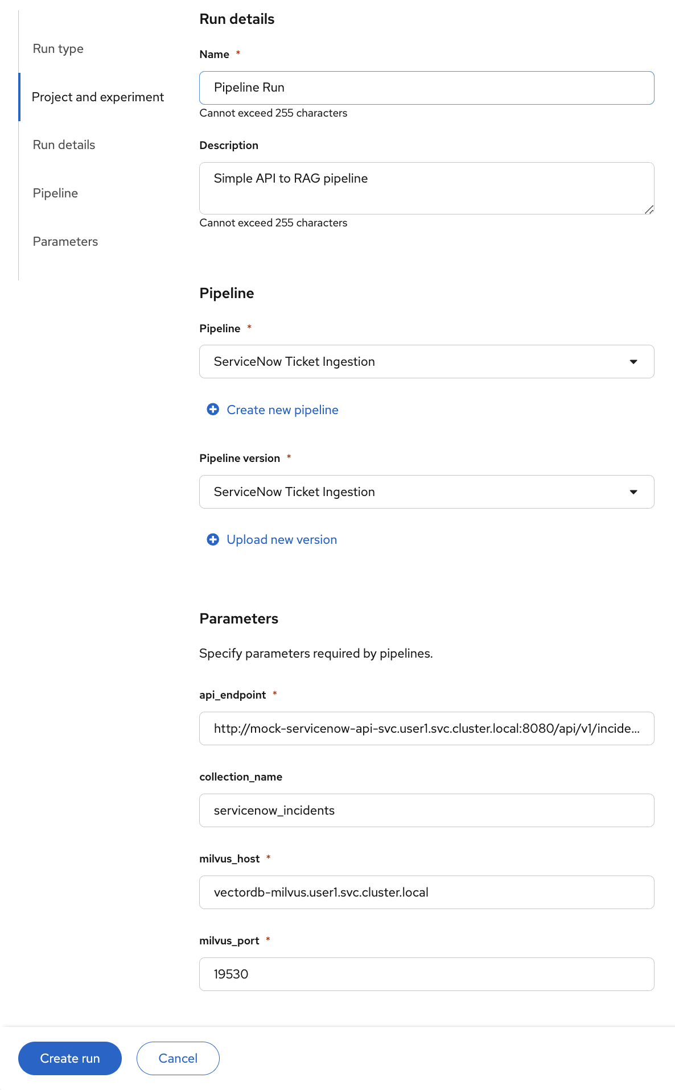Screen dimensions: 675x1090
Task: Click the collection_name field with servicenow_incidents
Action: [x=426, y=810]
